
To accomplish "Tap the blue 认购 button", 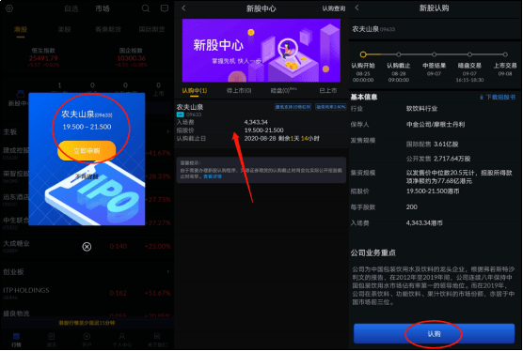I will [434, 334].
